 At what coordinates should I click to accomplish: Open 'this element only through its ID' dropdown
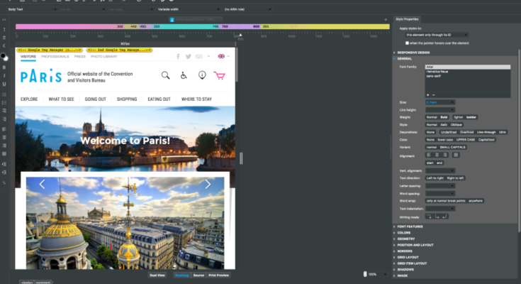(437, 35)
